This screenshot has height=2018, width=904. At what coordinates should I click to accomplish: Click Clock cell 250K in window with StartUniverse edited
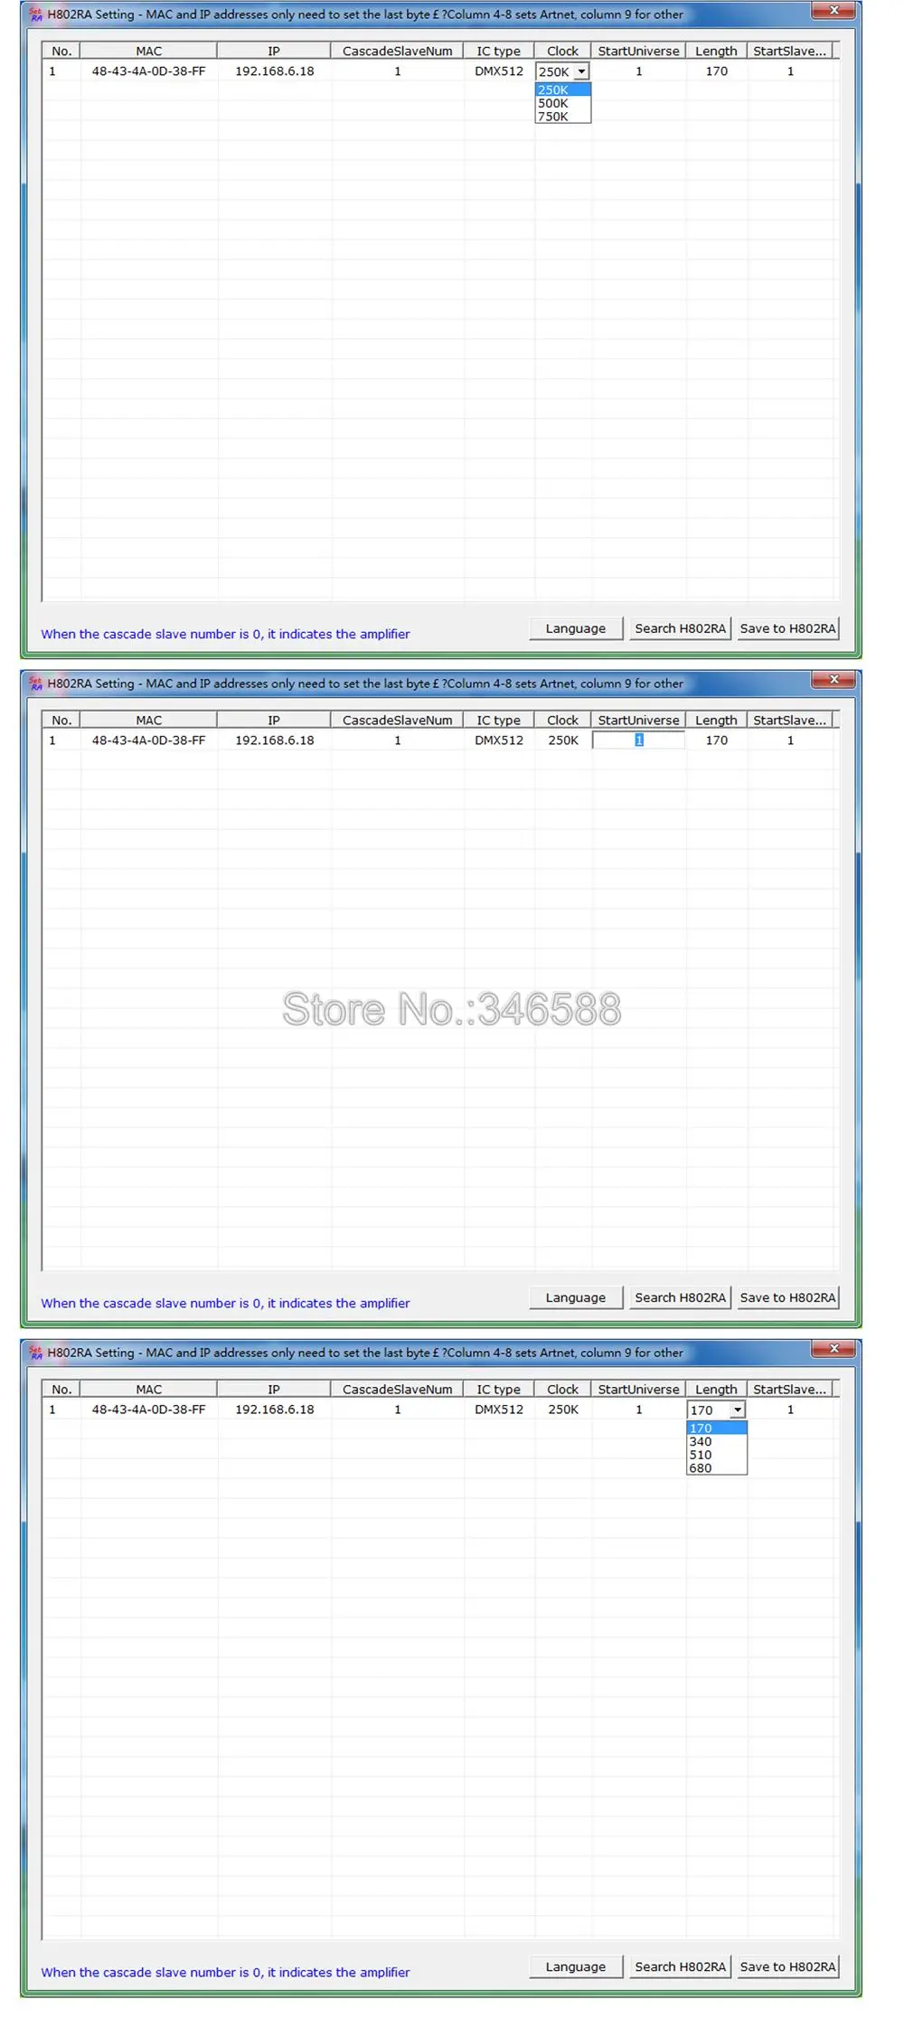[x=563, y=740]
